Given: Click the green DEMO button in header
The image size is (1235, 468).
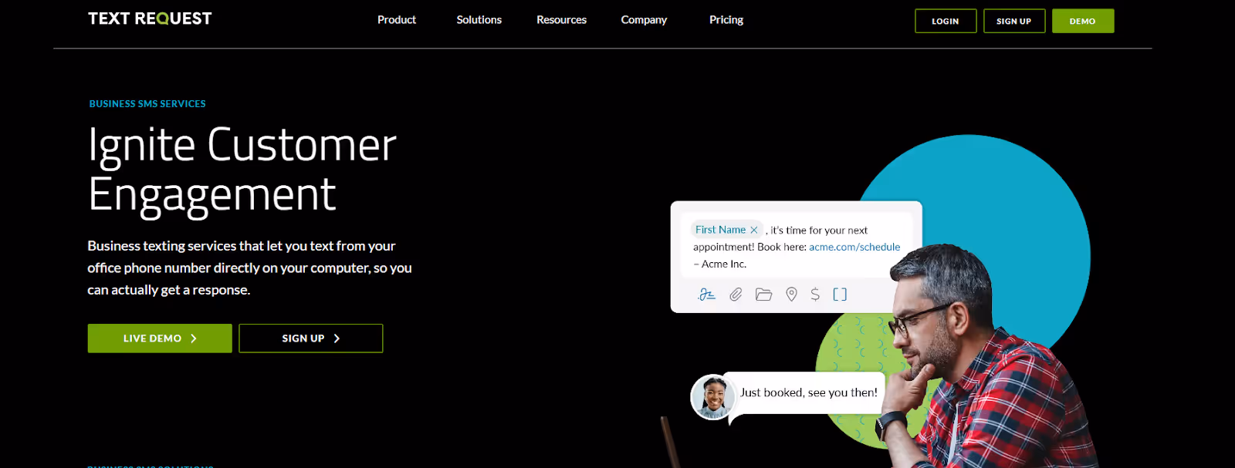Looking at the screenshot, I should click(1083, 21).
